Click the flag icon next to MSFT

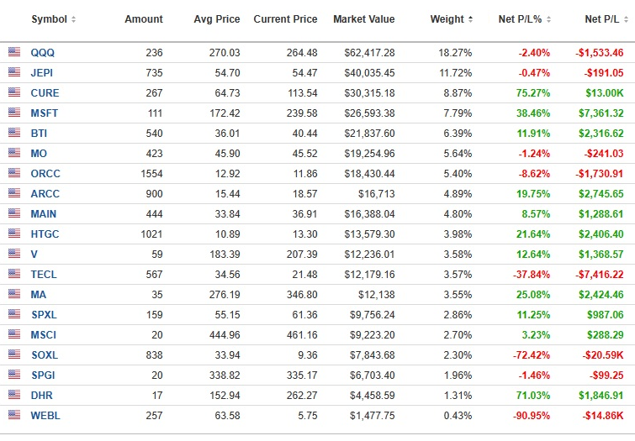[x=13, y=113]
